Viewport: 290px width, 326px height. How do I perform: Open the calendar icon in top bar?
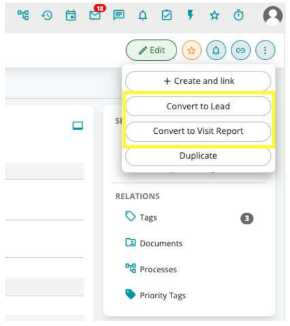pos(71,15)
